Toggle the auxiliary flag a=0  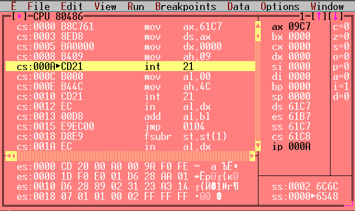(341, 77)
